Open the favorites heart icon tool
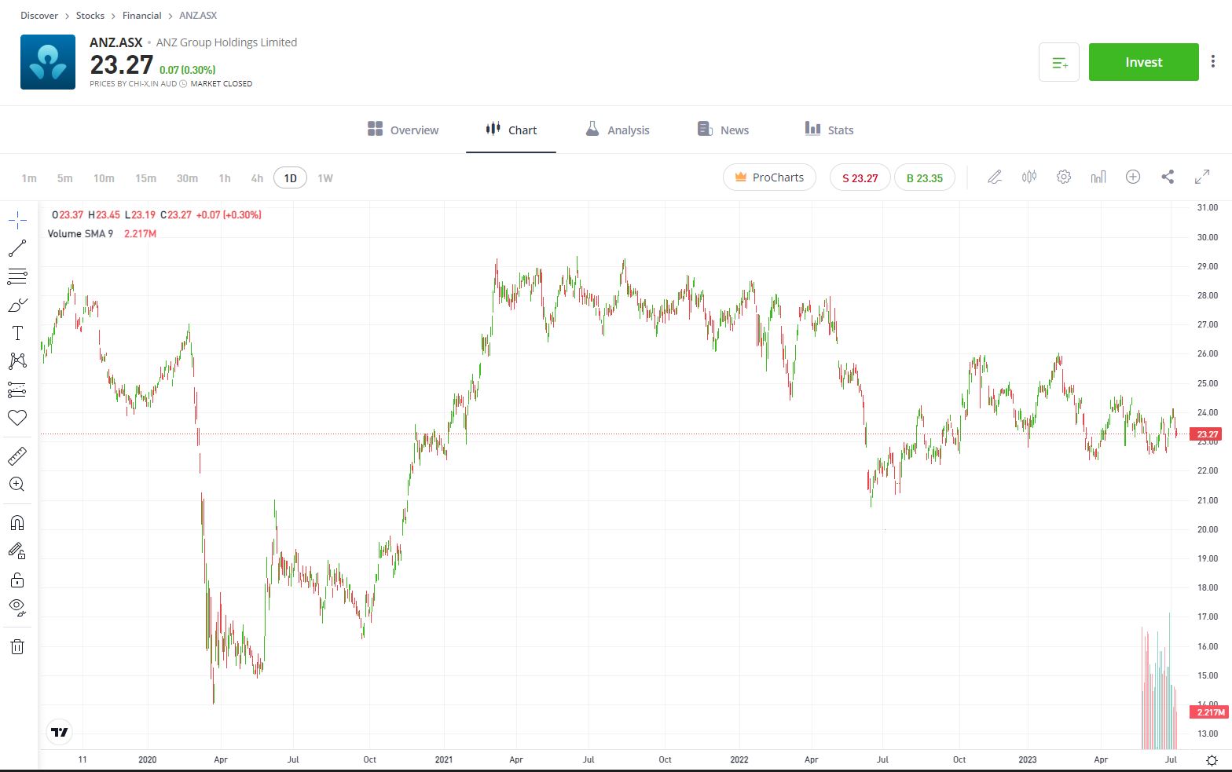 pos(17,418)
